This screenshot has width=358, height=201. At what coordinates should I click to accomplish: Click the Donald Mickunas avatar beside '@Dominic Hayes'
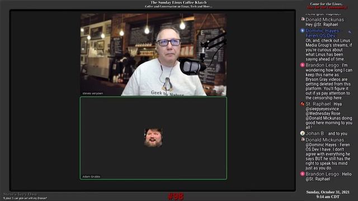click(303, 140)
